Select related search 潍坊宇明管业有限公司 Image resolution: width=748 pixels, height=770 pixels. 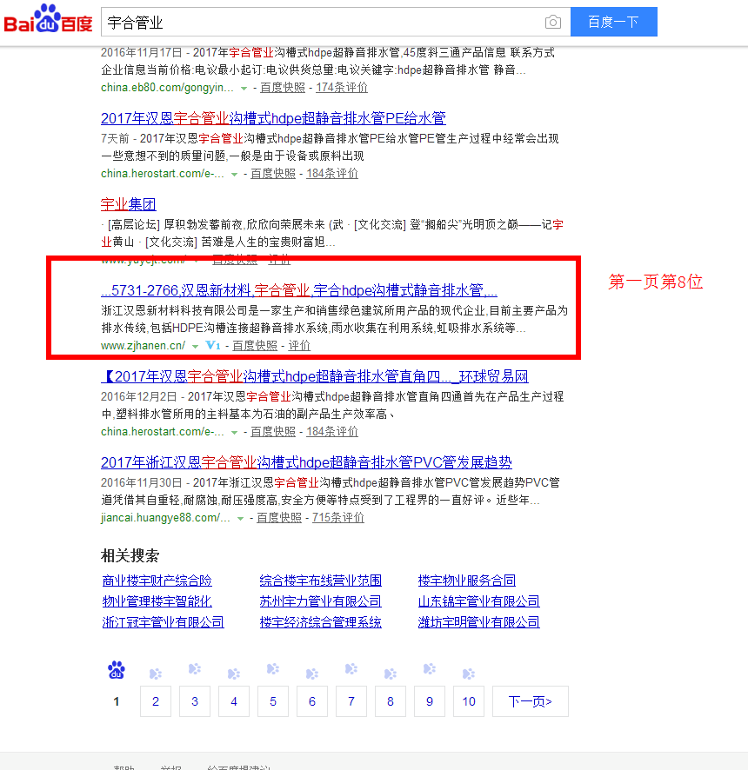[478, 622]
